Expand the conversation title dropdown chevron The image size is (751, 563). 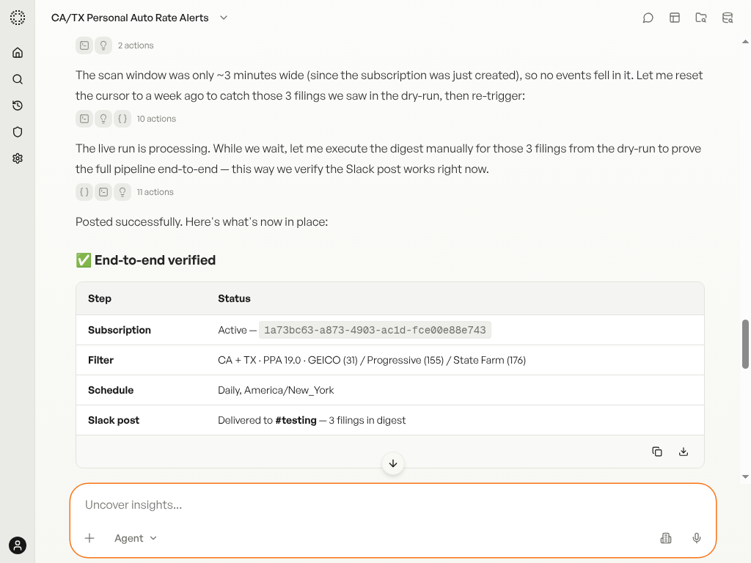[x=224, y=18]
